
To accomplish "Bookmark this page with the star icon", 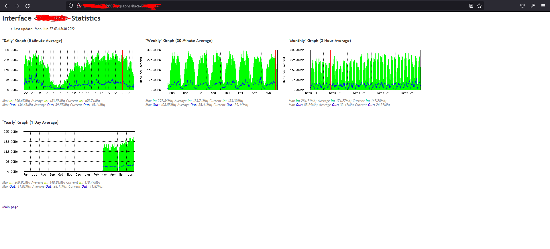I will 479,6.
